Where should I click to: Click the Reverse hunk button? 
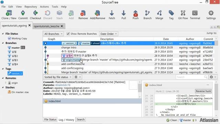pyautogui.click(x=203, y=91)
